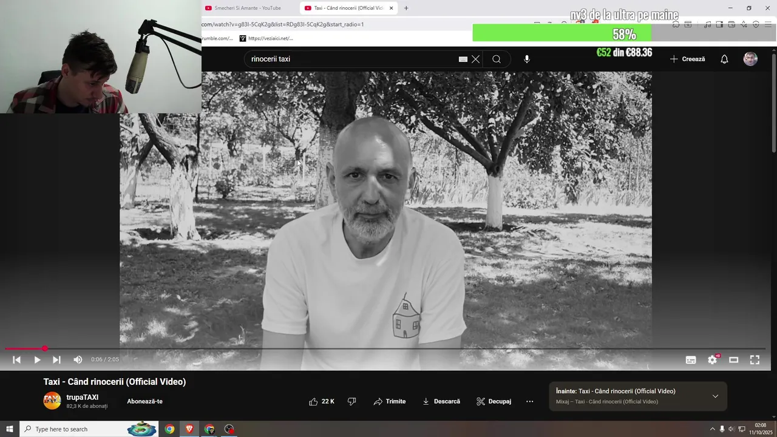
Task: Open the system tray microphone icon
Action: (x=722, y=429)
